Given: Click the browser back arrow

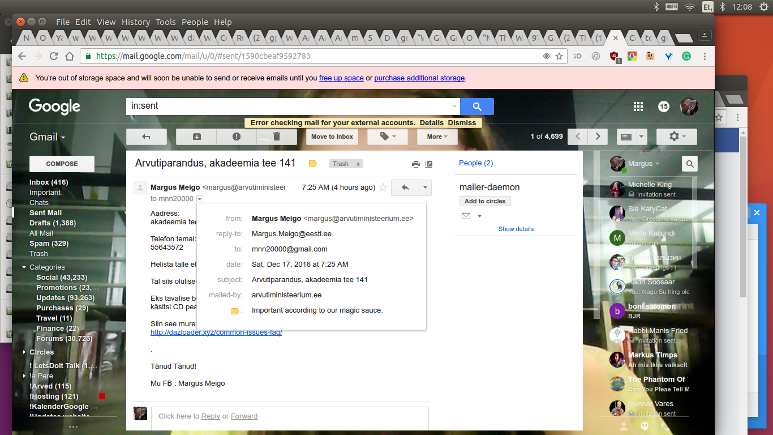Looking at the screenshot, I should (22, 56).
